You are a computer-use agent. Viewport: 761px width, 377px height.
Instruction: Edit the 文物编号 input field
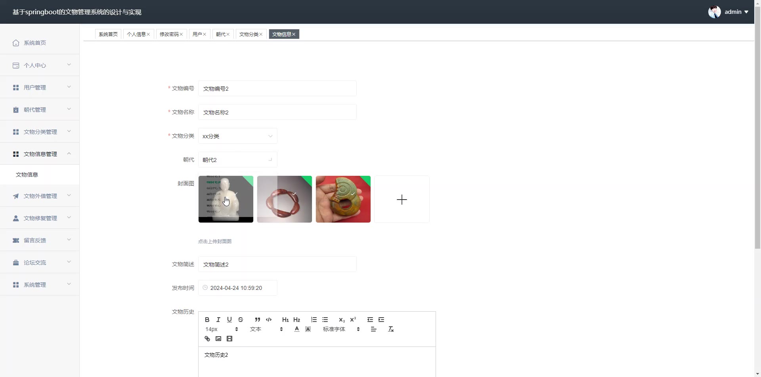(277, 88)
